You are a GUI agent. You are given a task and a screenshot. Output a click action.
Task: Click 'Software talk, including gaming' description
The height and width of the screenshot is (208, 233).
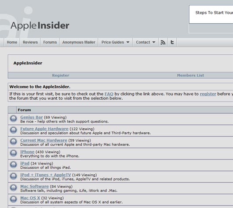pos(69,190)
